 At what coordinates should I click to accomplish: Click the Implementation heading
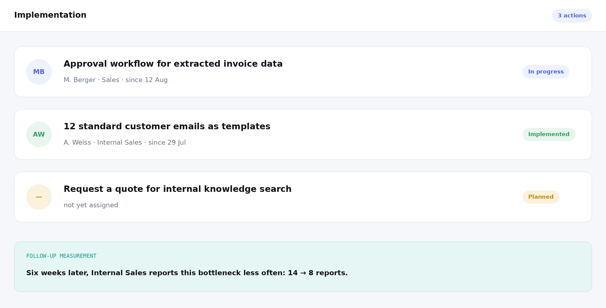pos(50,15)
